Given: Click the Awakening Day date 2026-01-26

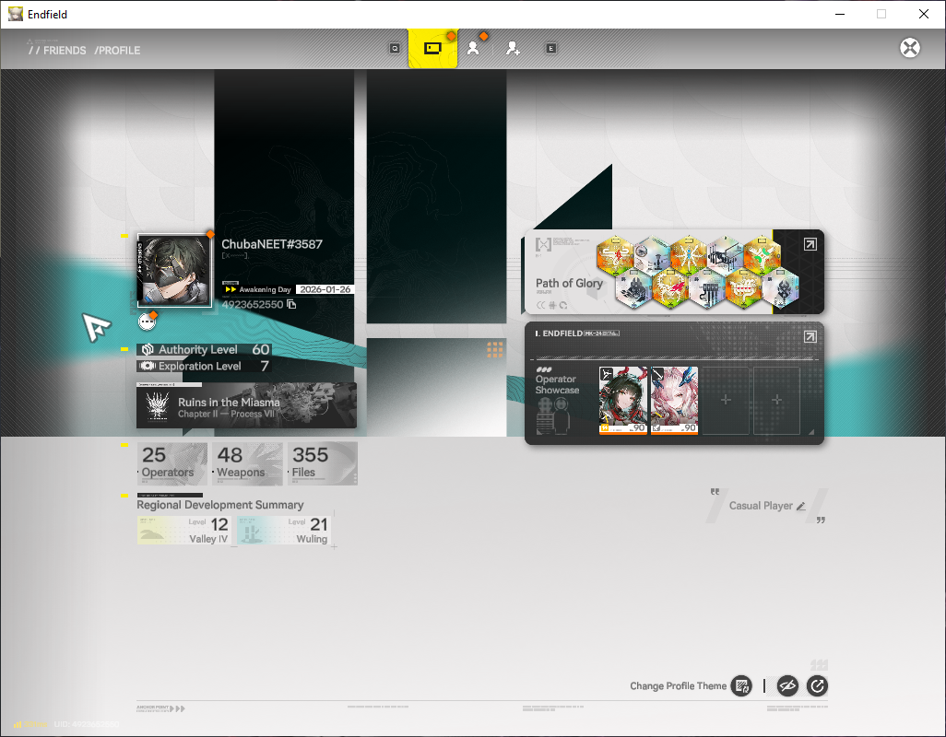Looking at the screenshot, I should click(x=325, y=289).
